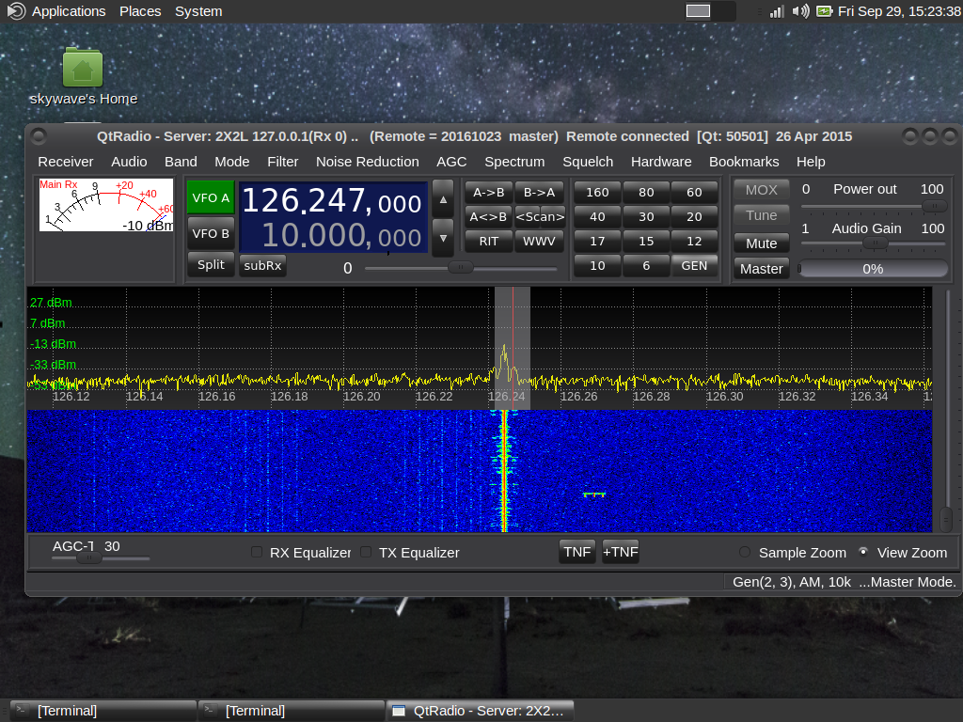This screenshot has width=963, height=722.
Task: Click the TNF button
Action: pos(577,552)
